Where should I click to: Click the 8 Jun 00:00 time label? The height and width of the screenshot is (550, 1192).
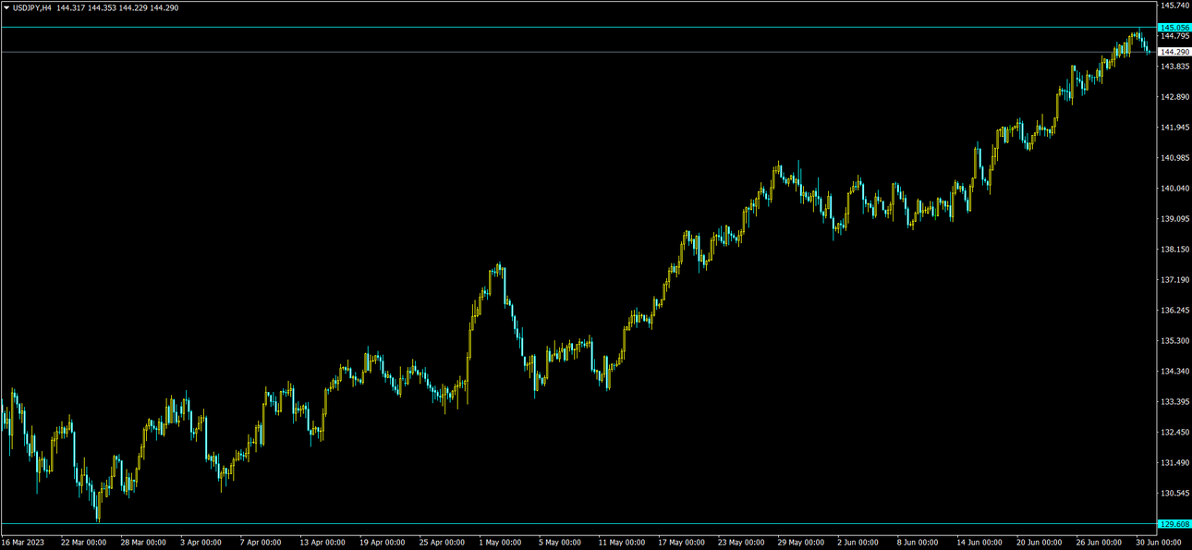[x=918, y=543]
